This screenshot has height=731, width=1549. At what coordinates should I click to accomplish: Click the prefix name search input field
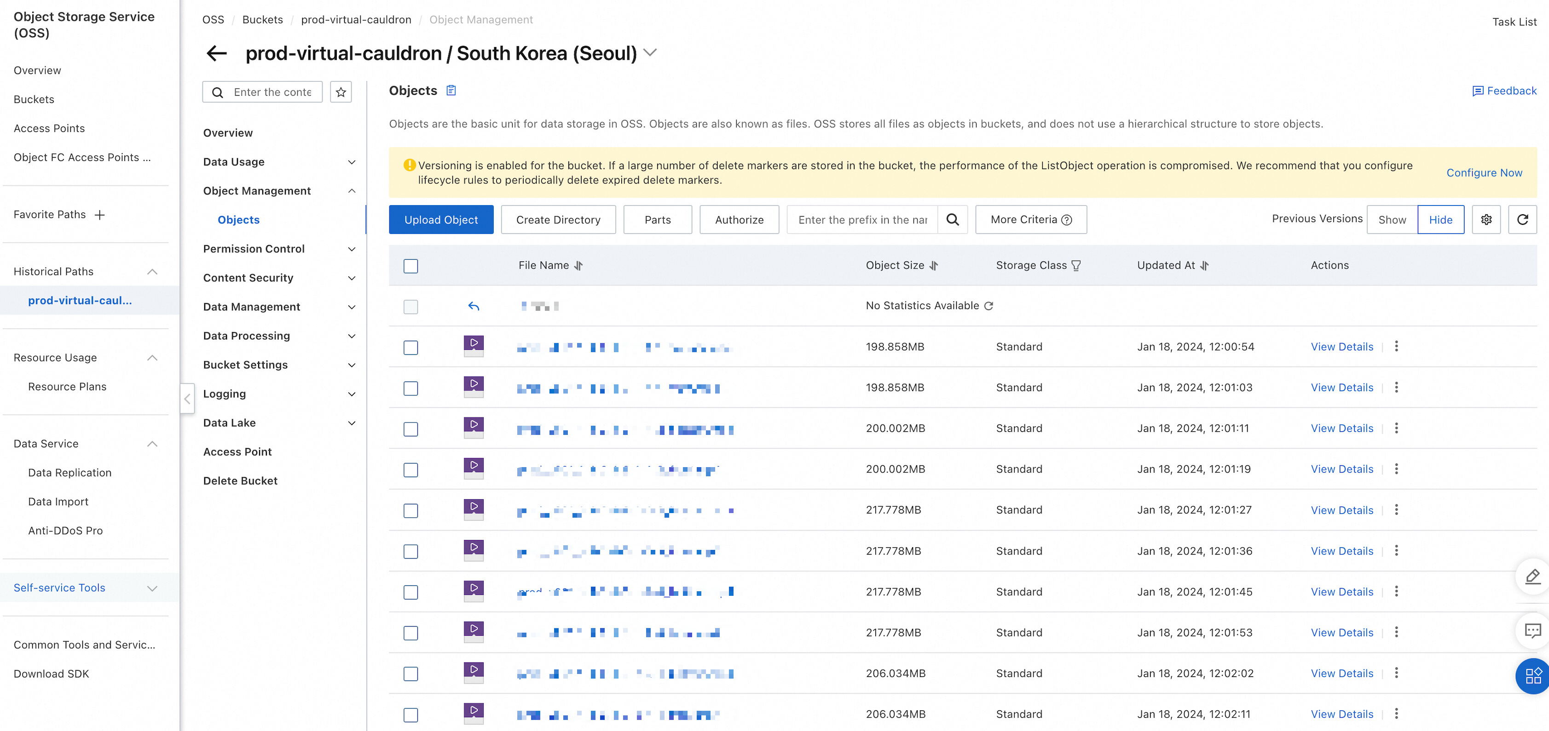point(863,220)
